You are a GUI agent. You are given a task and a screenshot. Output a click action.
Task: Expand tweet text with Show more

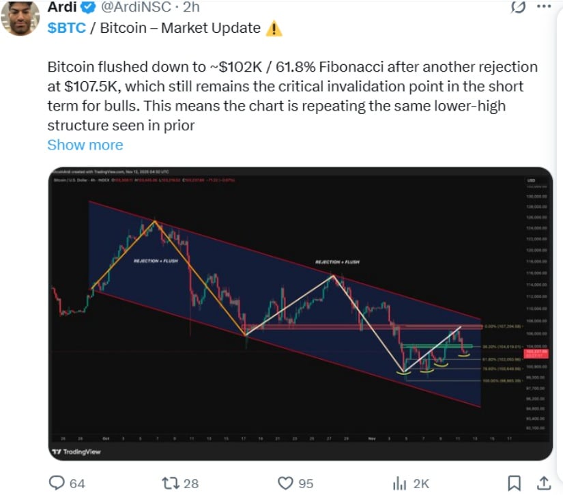tap(85, 145)
